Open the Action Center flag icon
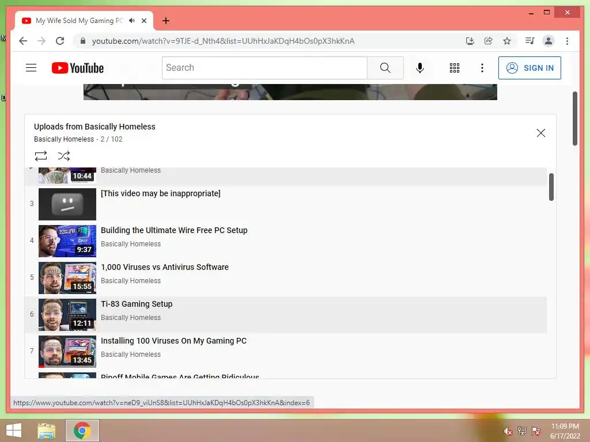Screen dimensions: 590x442 pyautogui.click(x=536, y=431)
